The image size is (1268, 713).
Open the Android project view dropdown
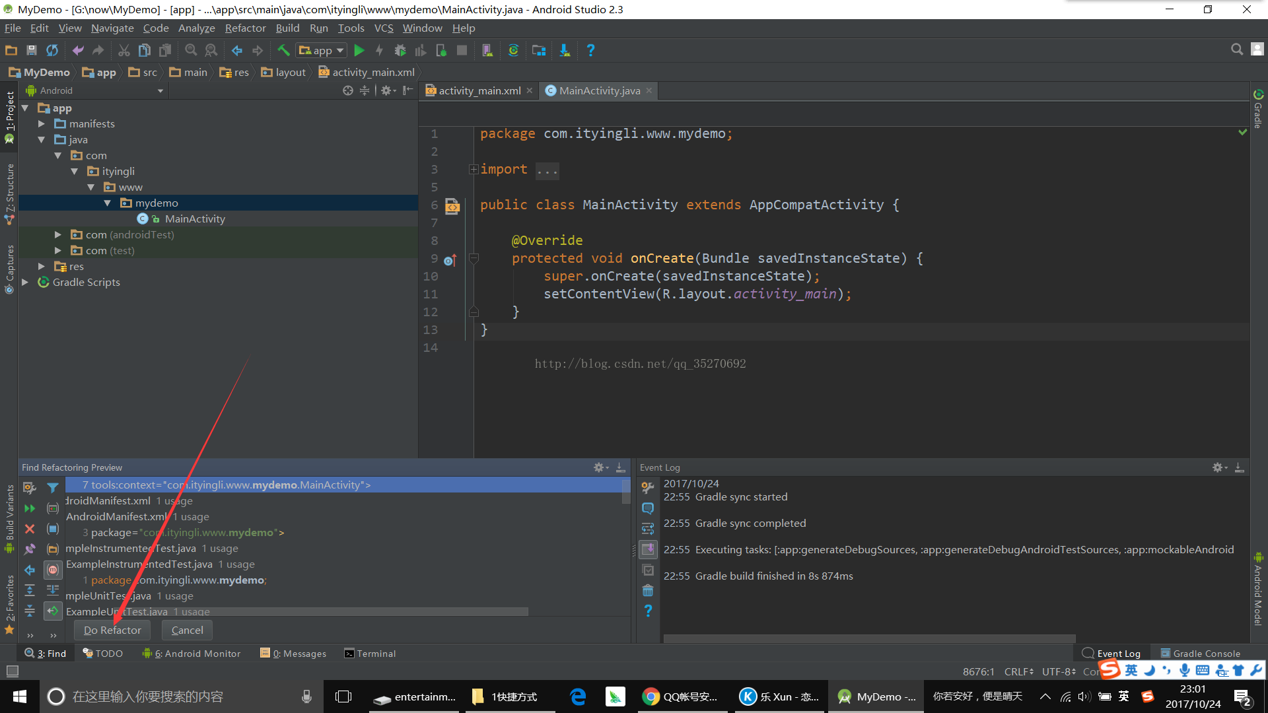point(94,90)
